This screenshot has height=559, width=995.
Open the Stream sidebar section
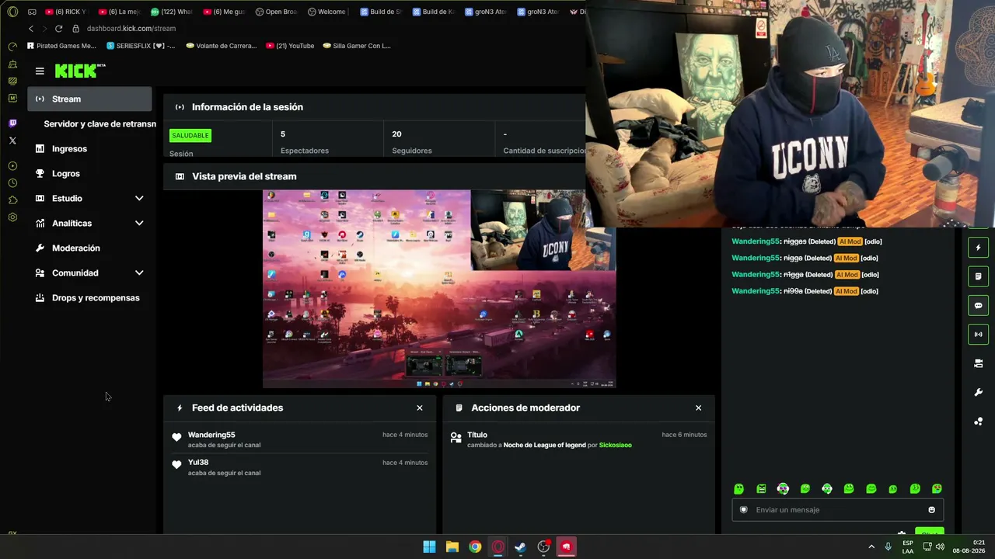(89, 99)
